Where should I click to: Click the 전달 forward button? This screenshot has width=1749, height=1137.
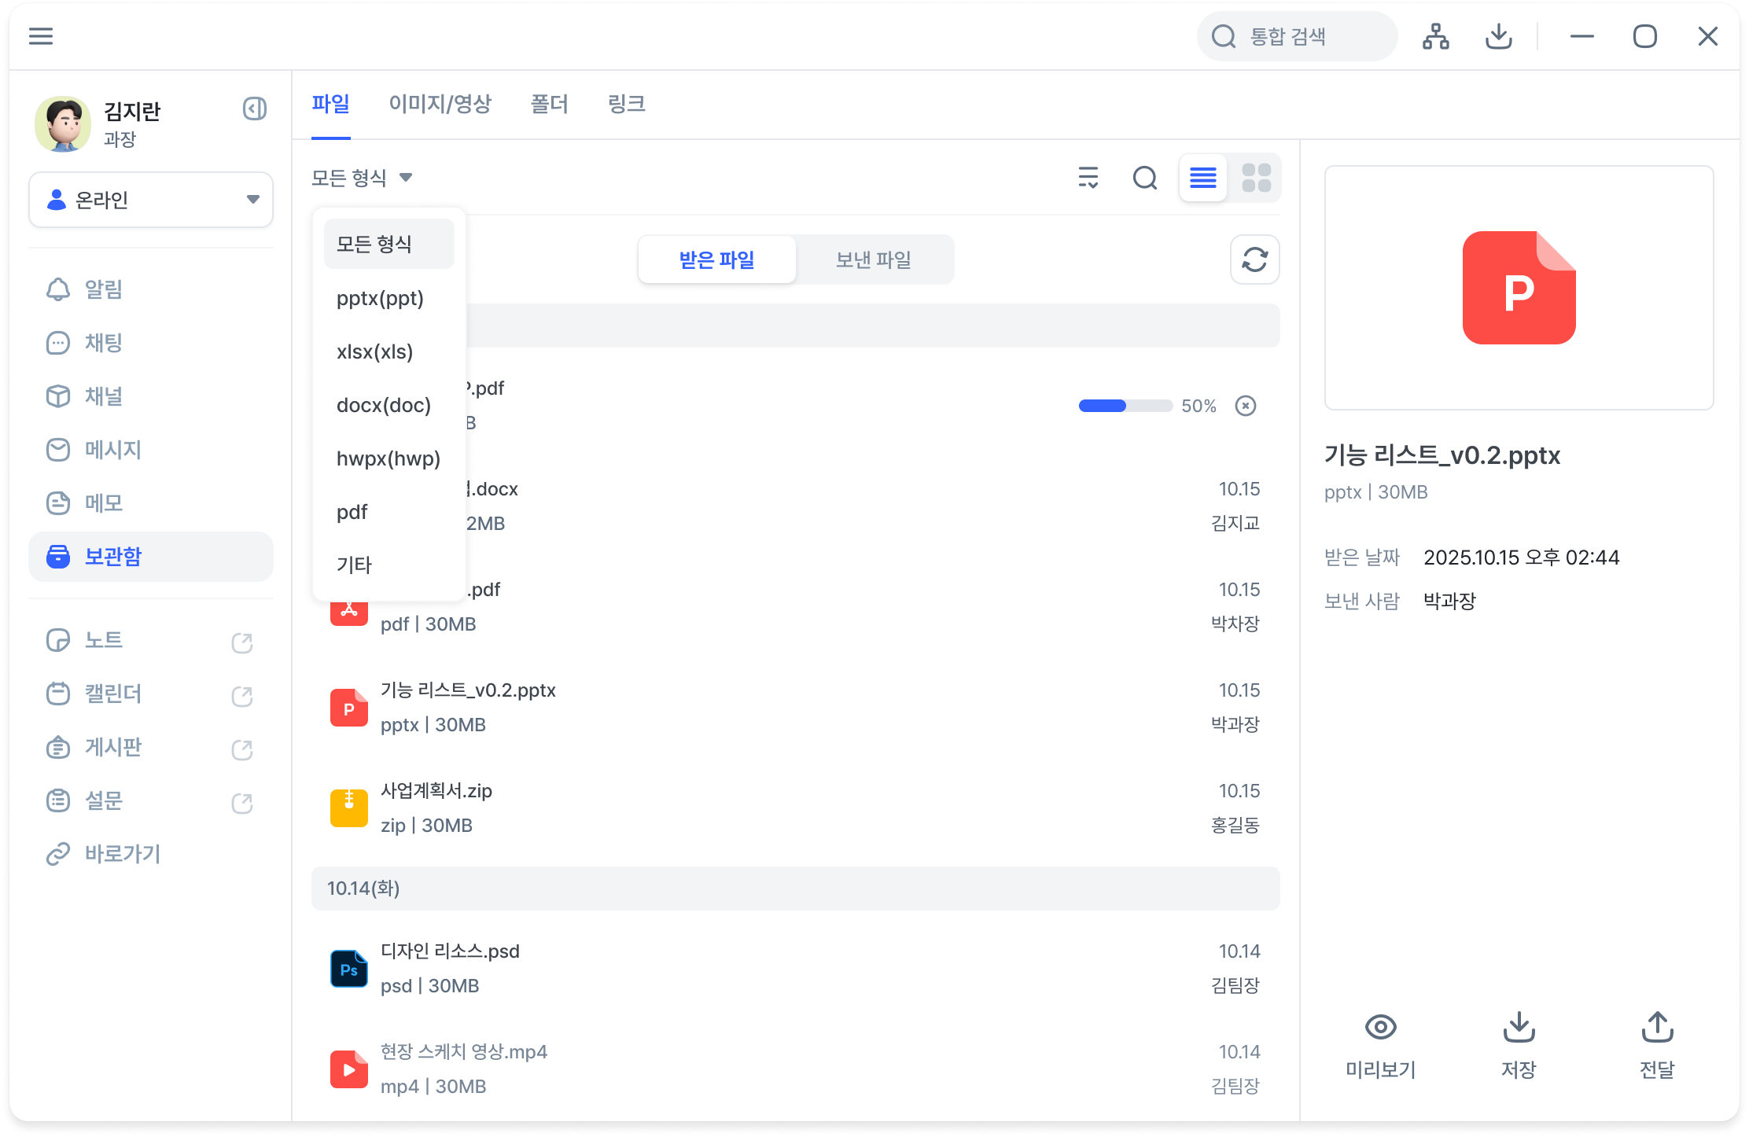[x=1657, y=1046]
